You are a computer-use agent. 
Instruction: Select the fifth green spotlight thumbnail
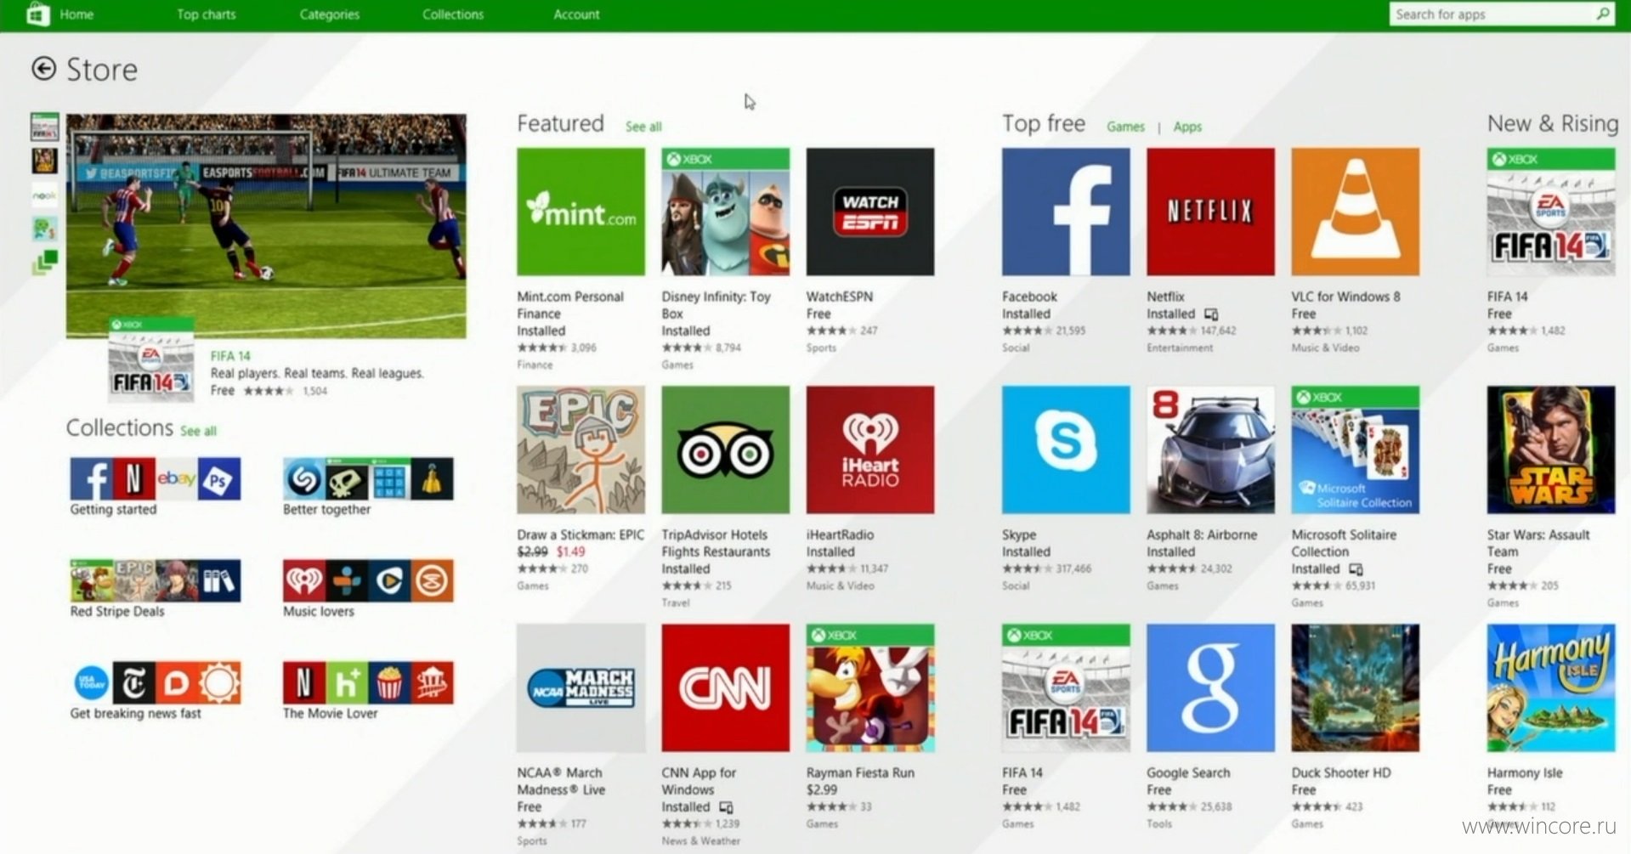[x=44, y=262]
